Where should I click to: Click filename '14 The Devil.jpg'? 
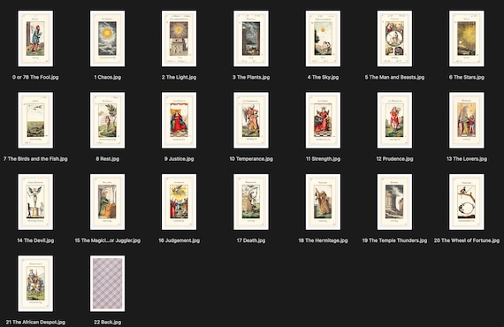click(x=35, y=240)
